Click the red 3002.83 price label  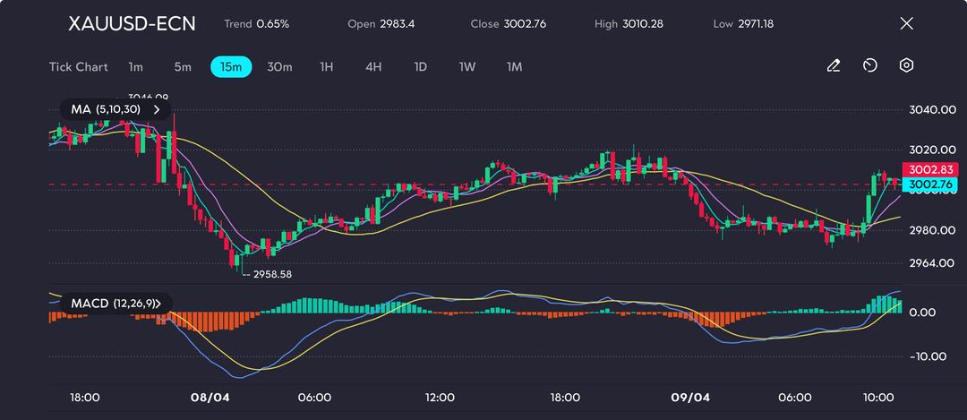932,169
